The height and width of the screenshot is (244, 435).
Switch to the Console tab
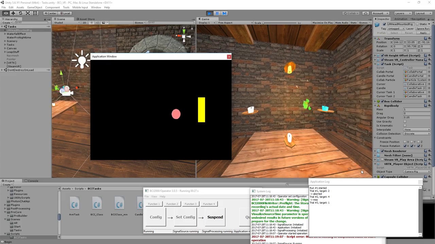tap(31, 181)
